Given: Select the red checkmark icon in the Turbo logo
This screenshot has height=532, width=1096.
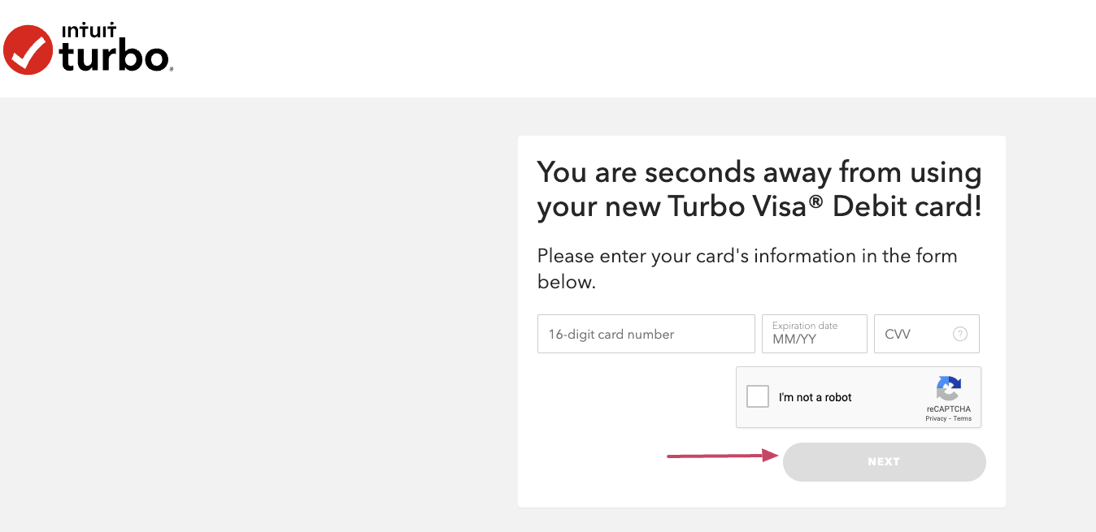Looking at the screenshot, I should (28, 49).
